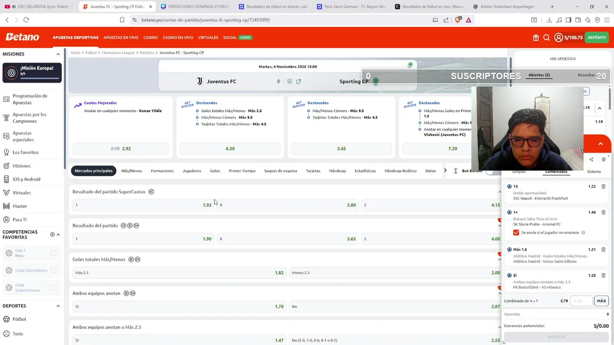Open iOS y Android apps page
Image resolution: width=614 pixels, height=345 pixels.
(26, 179)
